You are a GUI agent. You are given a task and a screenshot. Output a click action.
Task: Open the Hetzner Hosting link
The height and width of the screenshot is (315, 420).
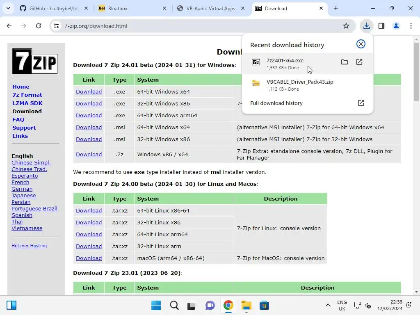pyautogui.click(x=29, y=246)
